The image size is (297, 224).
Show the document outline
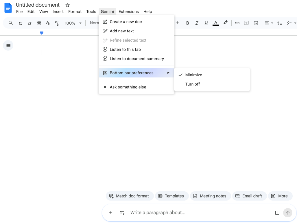[8, 45]
